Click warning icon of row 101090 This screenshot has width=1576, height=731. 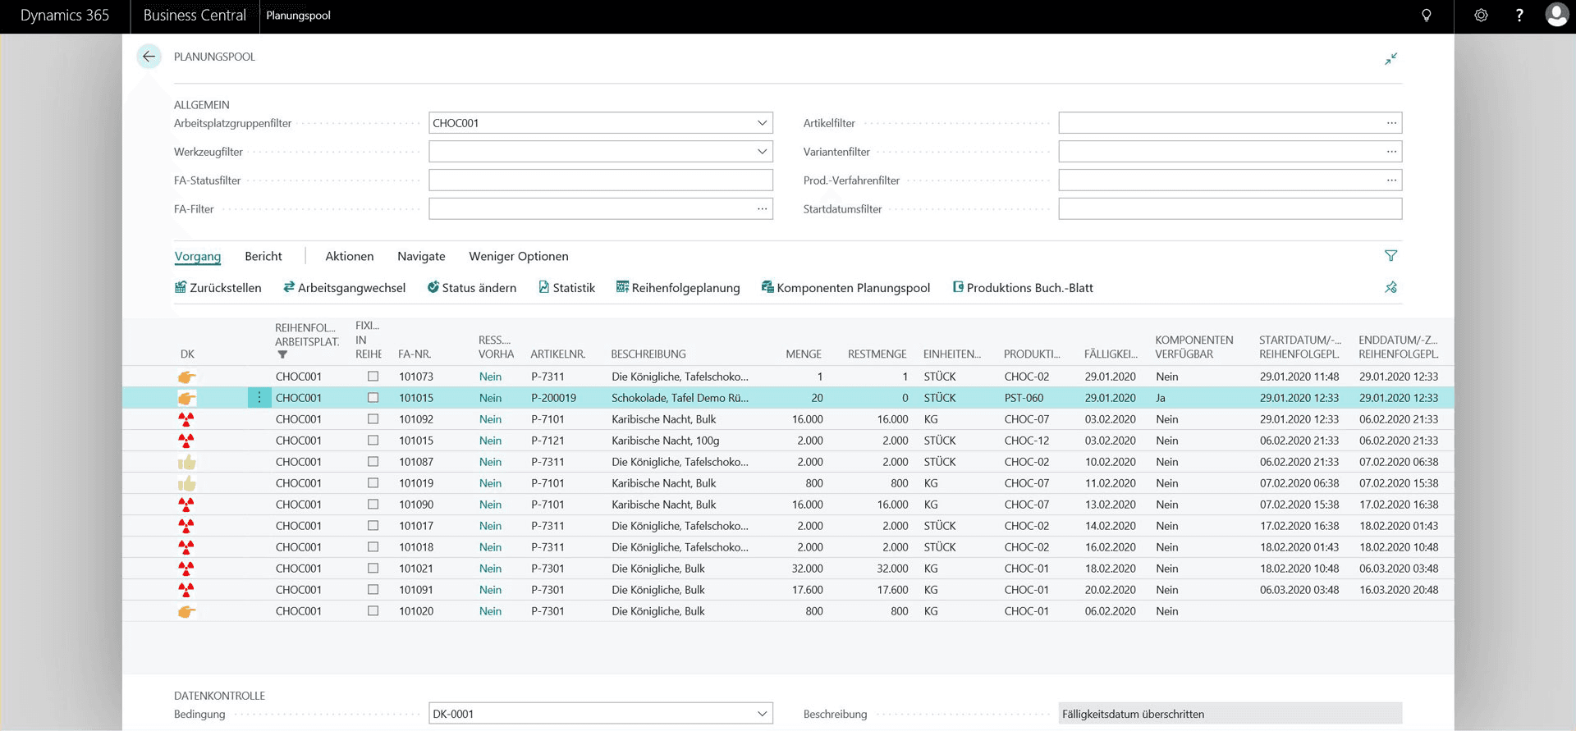tap(187, 505)
